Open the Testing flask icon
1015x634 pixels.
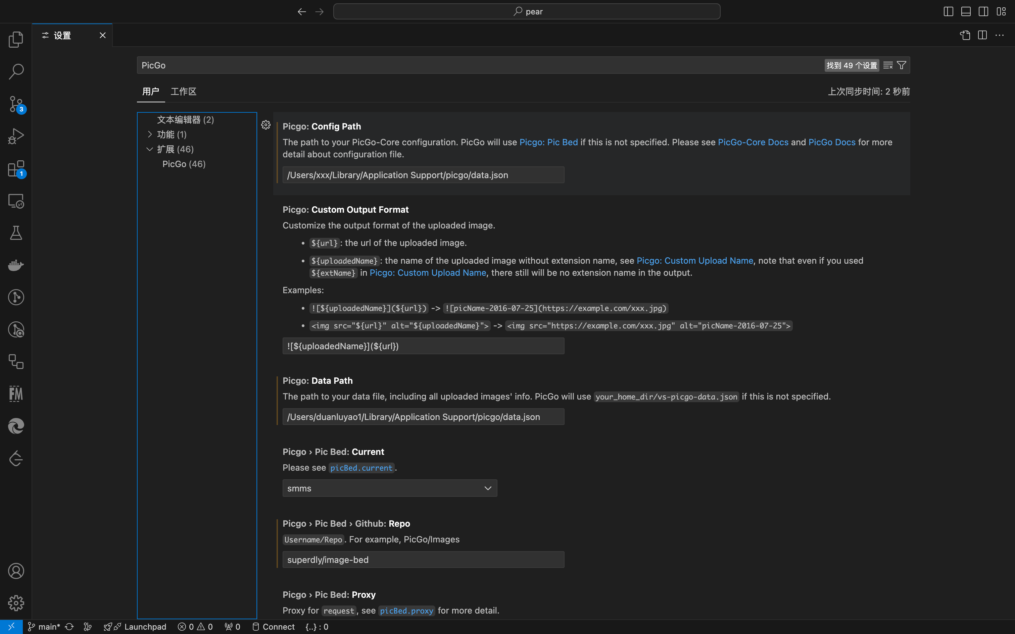[x=16, y=233]
